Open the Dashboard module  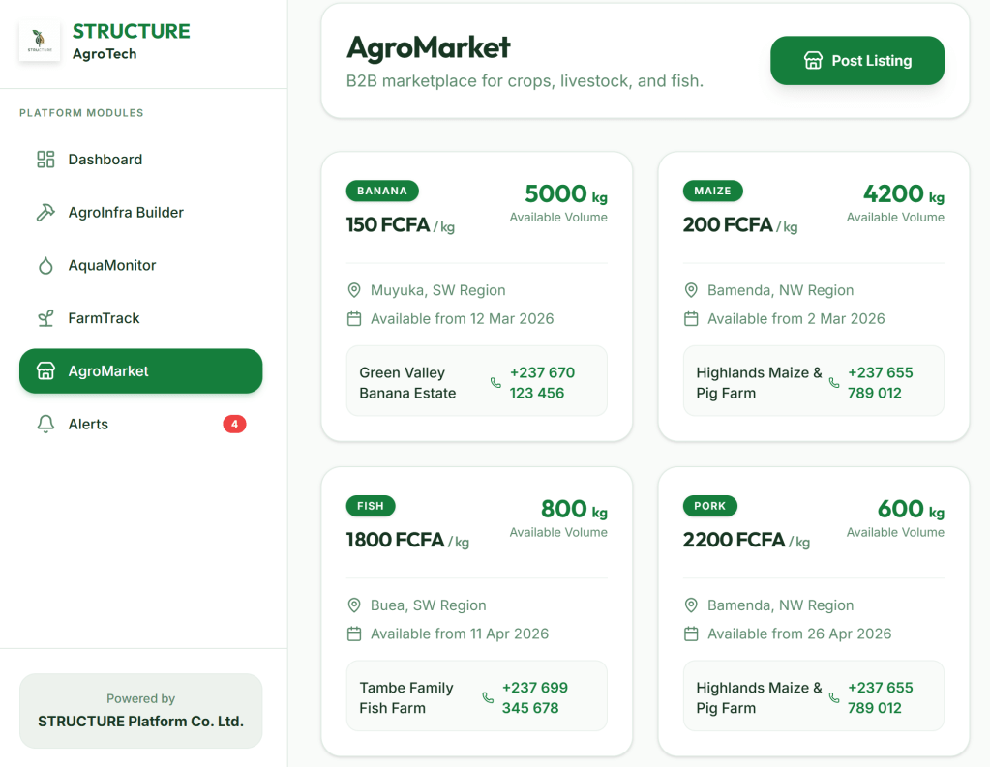[x=105, y=160]
